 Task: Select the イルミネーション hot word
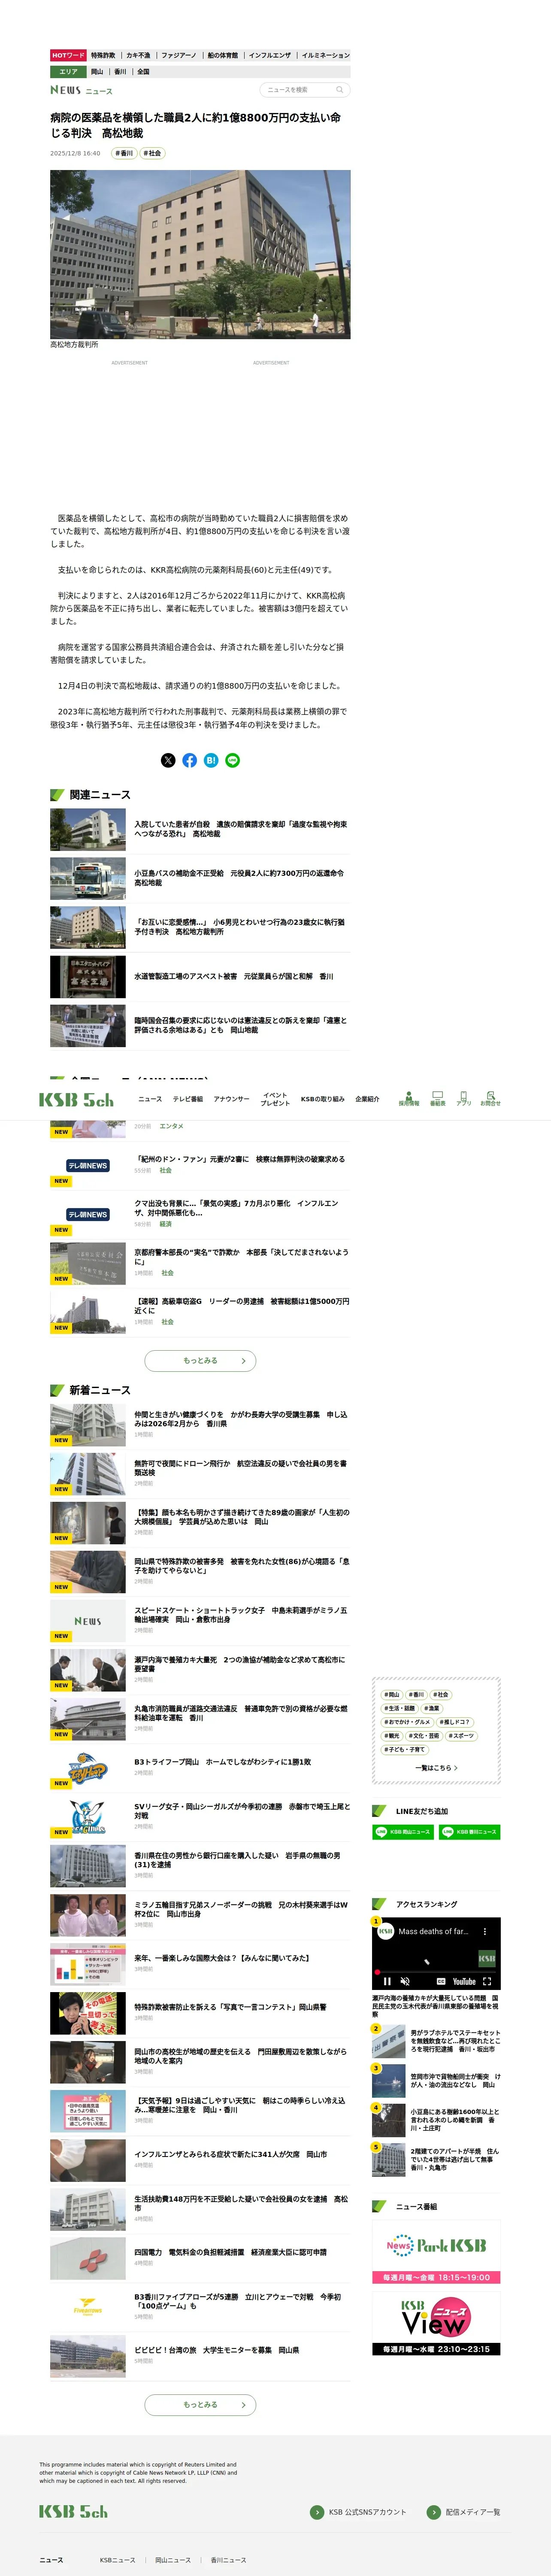click(x=326, y=56)
